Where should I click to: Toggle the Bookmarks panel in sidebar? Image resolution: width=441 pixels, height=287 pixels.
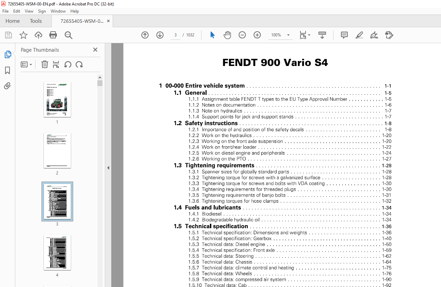coord(7,70)
